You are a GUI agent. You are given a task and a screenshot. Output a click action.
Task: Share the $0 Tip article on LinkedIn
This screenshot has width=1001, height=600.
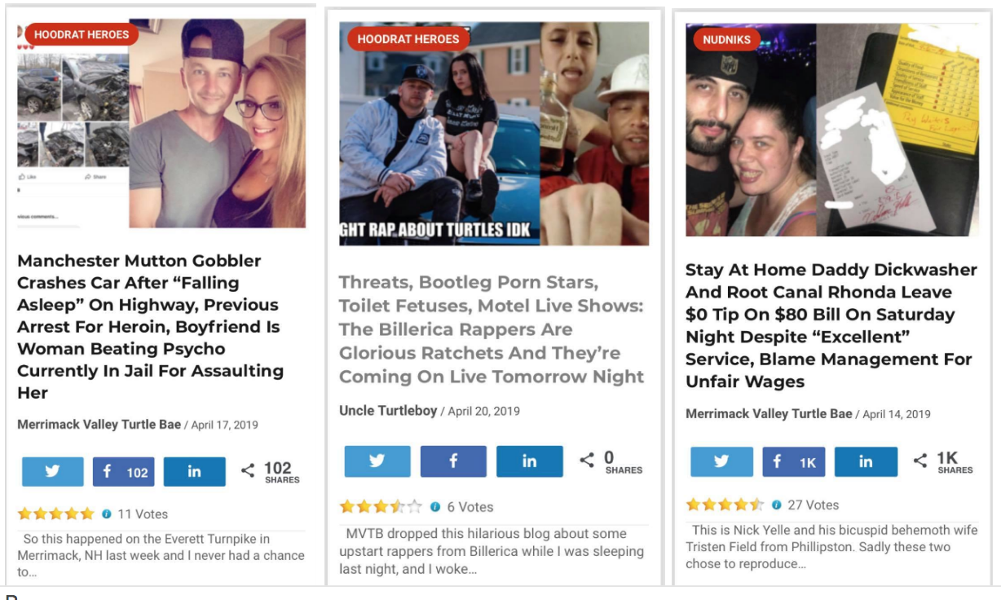(x=866, y=461)
